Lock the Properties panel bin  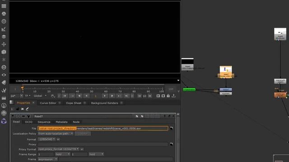tap(18, 109)
